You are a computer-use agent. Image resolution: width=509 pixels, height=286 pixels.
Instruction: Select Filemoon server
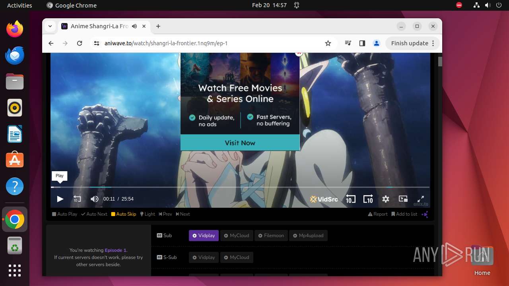(x=271, y=236)
